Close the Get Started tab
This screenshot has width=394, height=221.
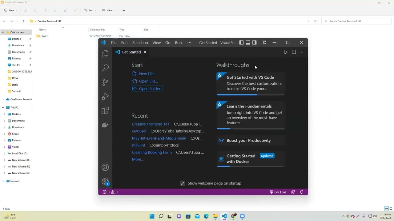[x=145, y=52]
